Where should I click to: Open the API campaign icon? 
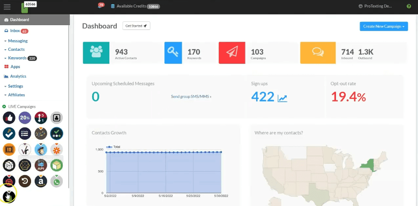pos(41,165)
